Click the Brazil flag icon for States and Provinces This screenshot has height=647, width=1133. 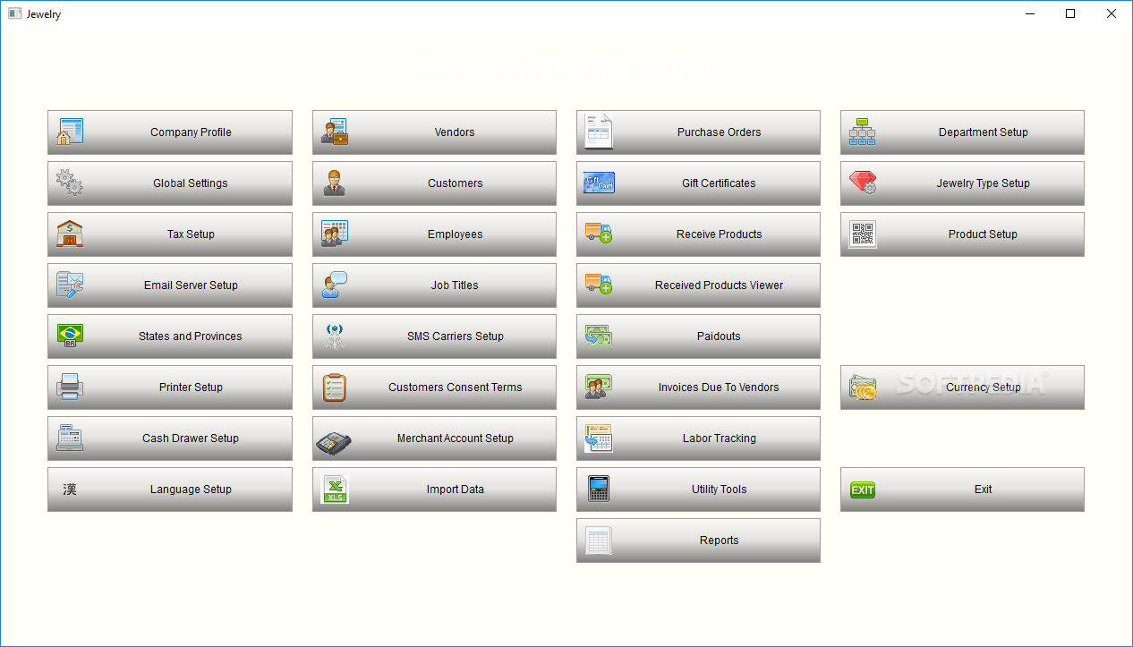click(x=70, y=336)
